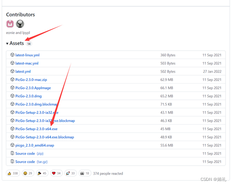Click the 66.1 MB size cell
The image size is (232, 185).
coord(167,88)
